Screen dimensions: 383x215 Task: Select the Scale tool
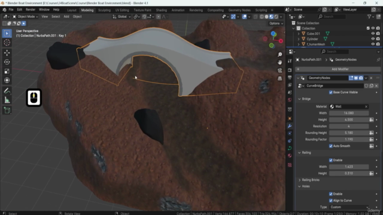coord(7,71)
